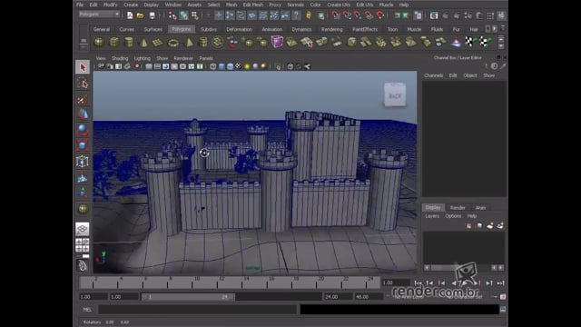Create a polygon pyramid from shelf
581x327 pixels.
click(x=189, y=43)
